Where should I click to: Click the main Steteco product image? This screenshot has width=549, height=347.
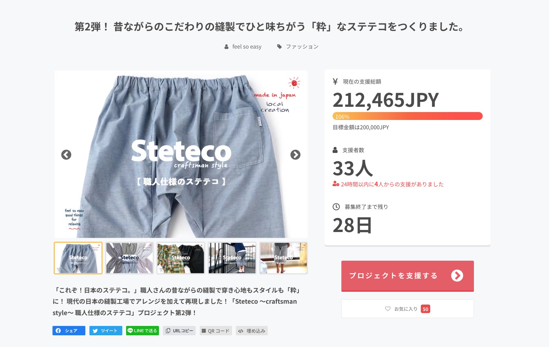181,154
